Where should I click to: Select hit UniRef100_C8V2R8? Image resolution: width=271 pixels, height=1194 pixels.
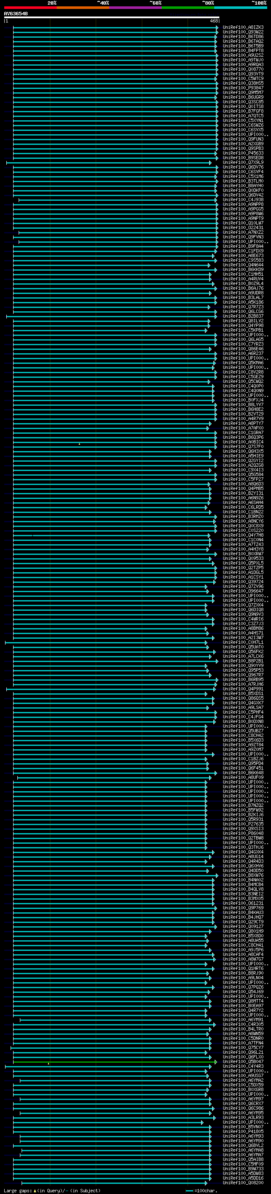pyautogui.click(x=243, y=372)
